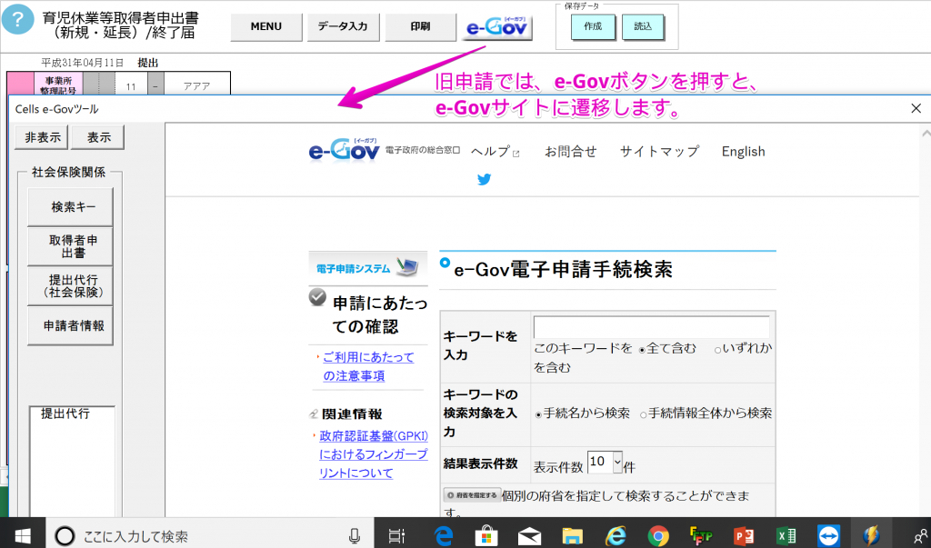Click the 電子申請システム banner

tap(367, 268)
